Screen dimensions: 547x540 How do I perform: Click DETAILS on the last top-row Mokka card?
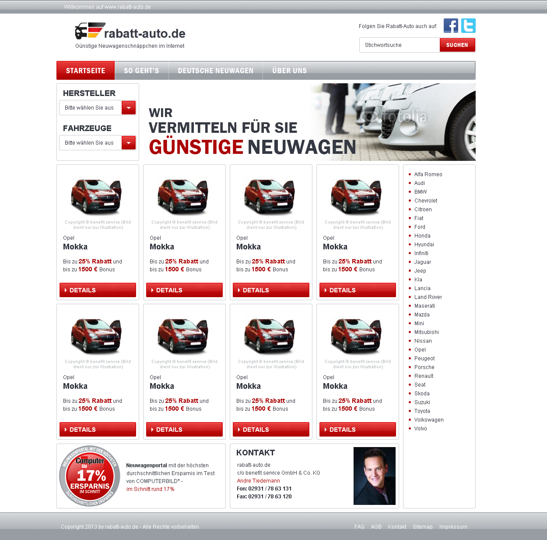pyautogui.click(x=358, y=290)
